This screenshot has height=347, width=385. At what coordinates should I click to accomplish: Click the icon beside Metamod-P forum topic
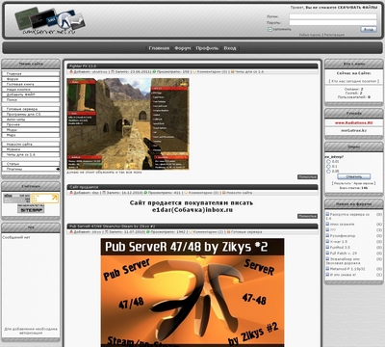pyautogui.click(x=327, y=269)
